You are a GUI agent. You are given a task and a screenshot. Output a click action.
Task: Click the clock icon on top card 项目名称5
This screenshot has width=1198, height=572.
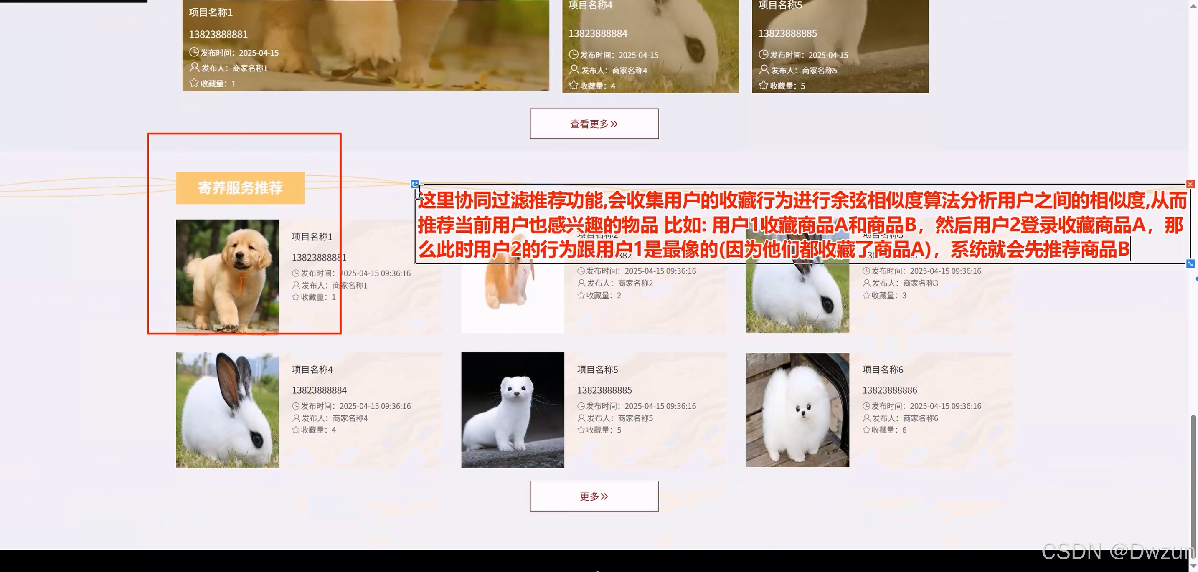point(763,54)
